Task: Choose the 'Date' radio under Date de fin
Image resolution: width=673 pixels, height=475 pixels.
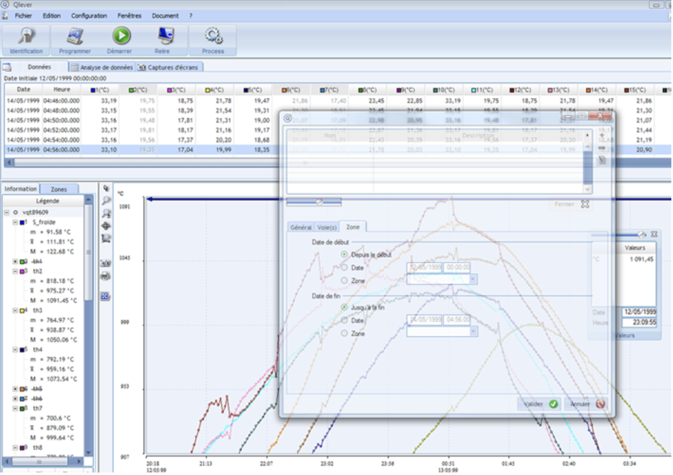Action: 344,320
